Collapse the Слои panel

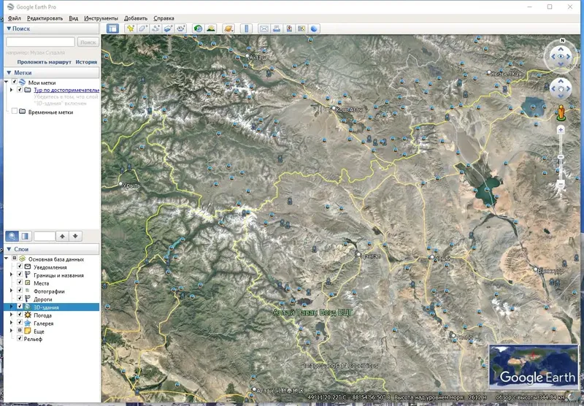[x=9, y=249]
